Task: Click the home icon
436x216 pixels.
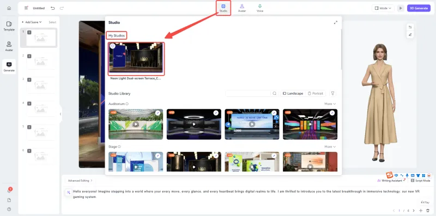Action: point(9,8)
